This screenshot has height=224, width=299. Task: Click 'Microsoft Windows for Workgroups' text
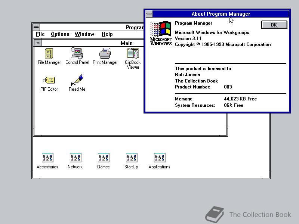point(212,32)
